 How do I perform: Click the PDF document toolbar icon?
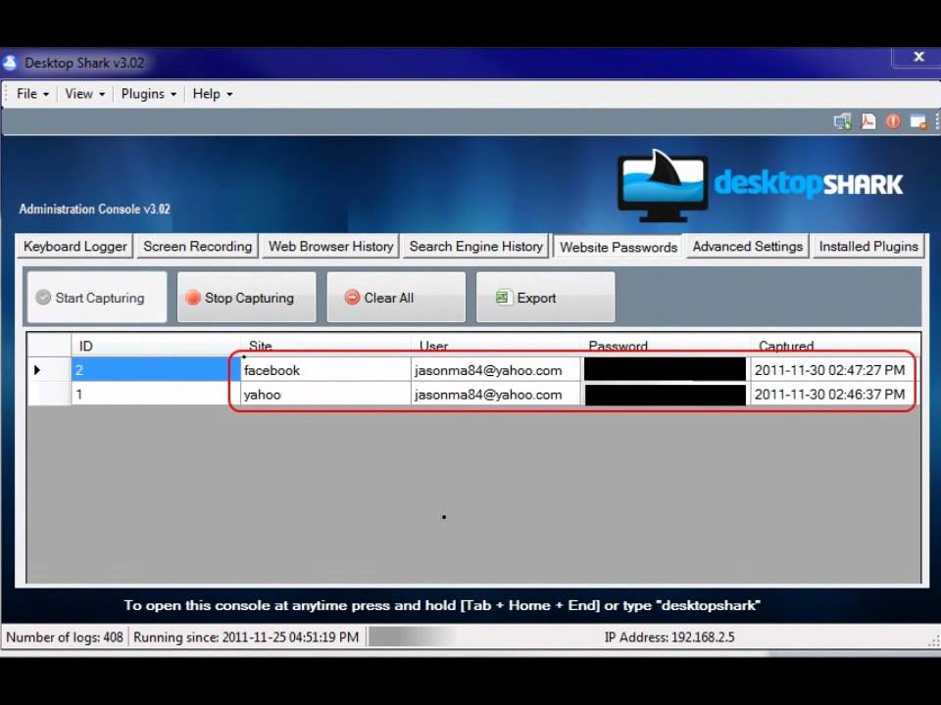coord(868,121)
